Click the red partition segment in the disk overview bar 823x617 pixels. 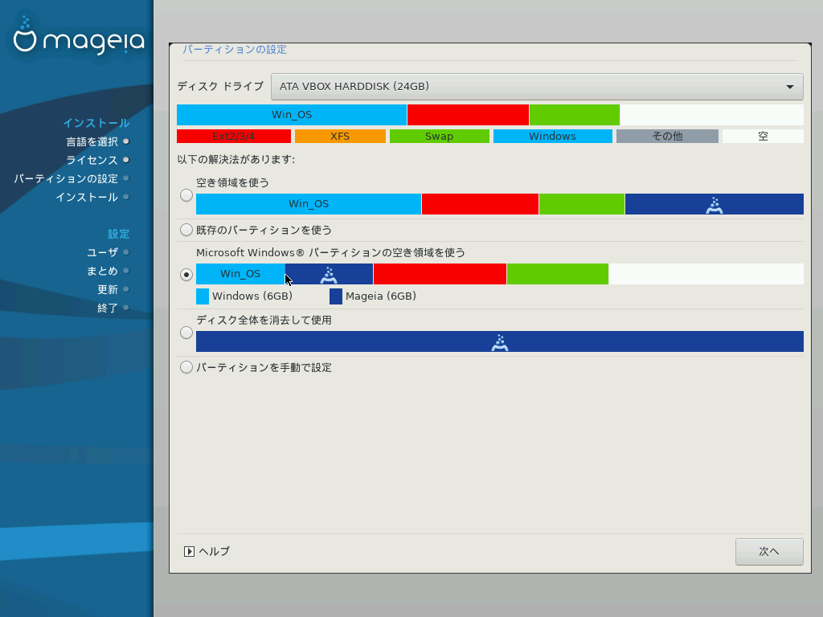[x=469, y=115]
